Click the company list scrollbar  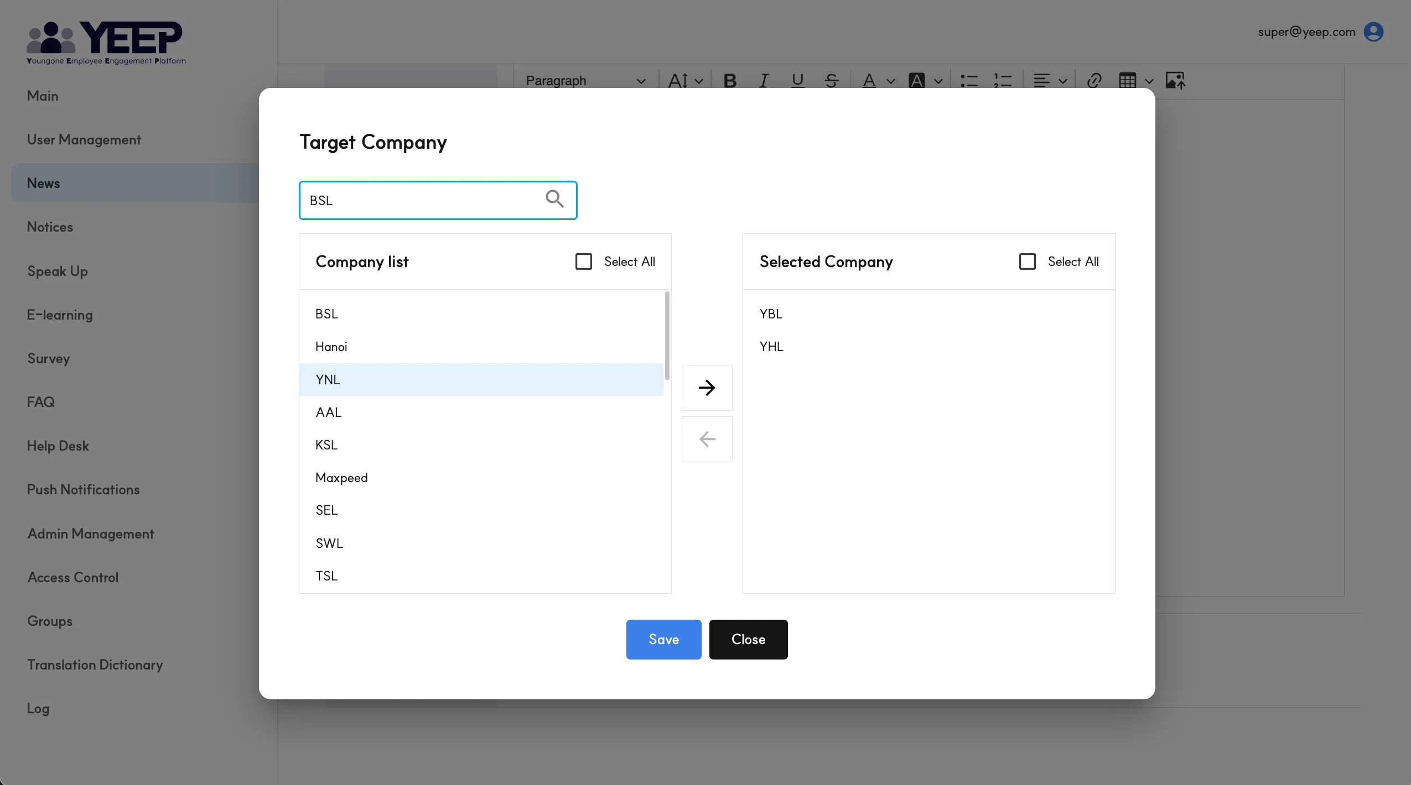(x=667, y=336)
